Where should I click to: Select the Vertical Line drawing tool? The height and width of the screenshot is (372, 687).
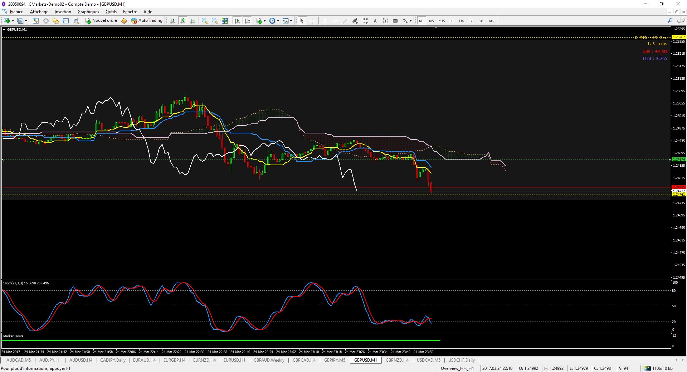(x=325, y=21)
